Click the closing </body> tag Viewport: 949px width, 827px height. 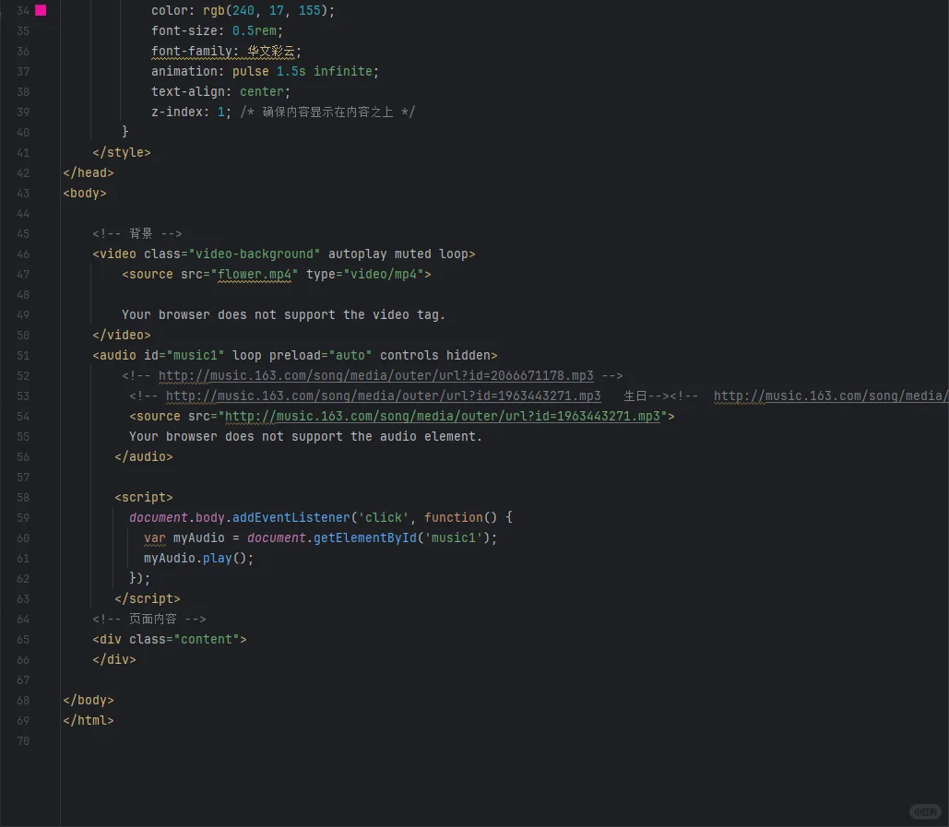click(89, 700)
